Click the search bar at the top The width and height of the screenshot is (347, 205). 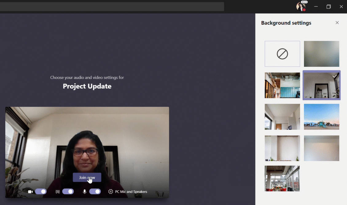click(112, 7)
